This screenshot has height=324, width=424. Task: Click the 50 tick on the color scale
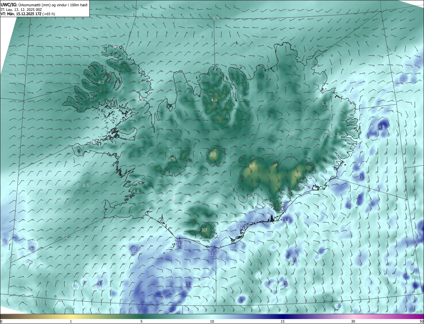coord(421,322)
